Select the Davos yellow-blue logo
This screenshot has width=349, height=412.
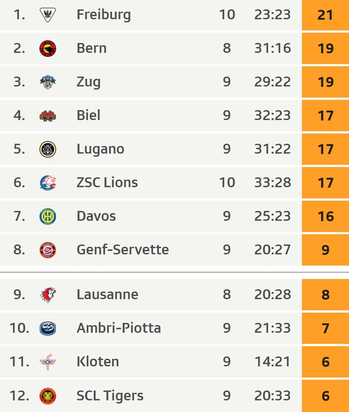tap(47, 217)
